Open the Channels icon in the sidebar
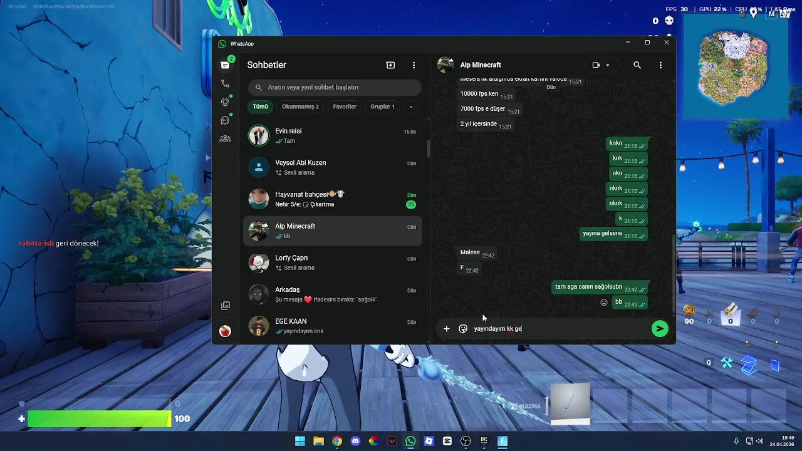 [225, 120]
